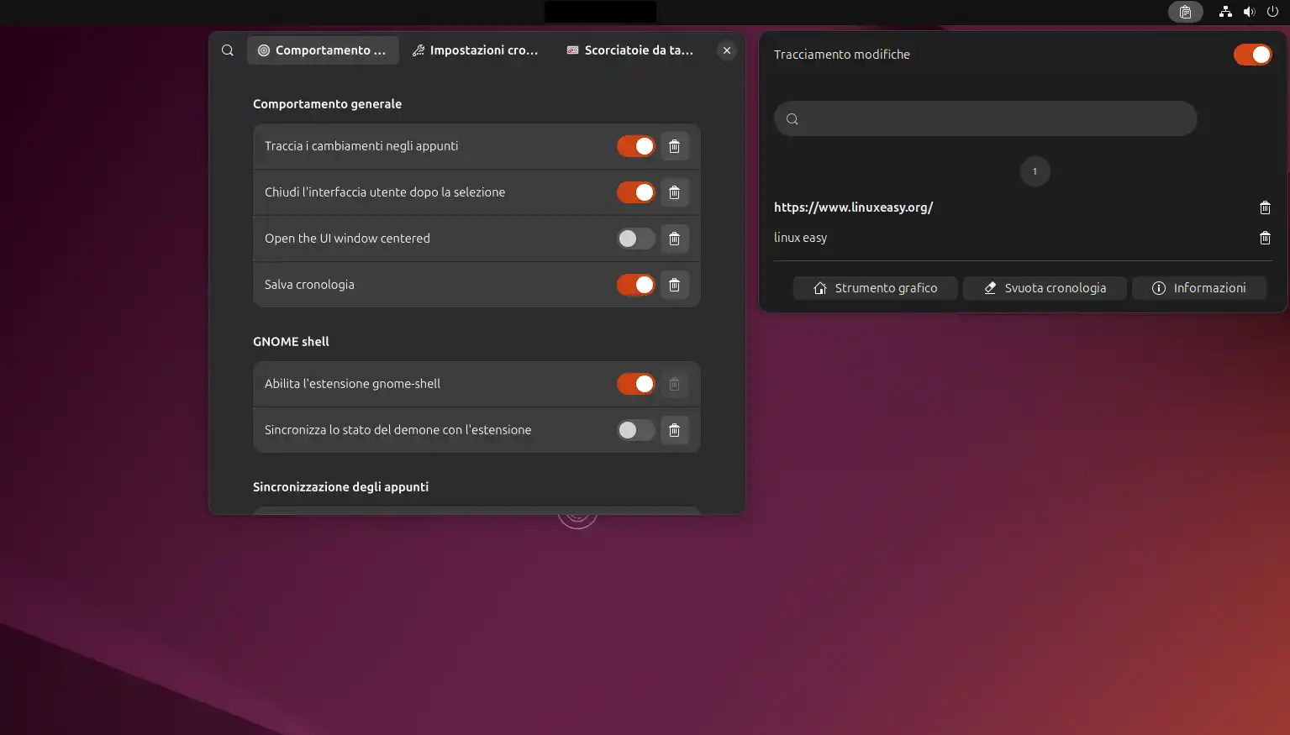The image size is (1290, 735).
Task: Click the clipboard history search field
Action: pos(984,118)
